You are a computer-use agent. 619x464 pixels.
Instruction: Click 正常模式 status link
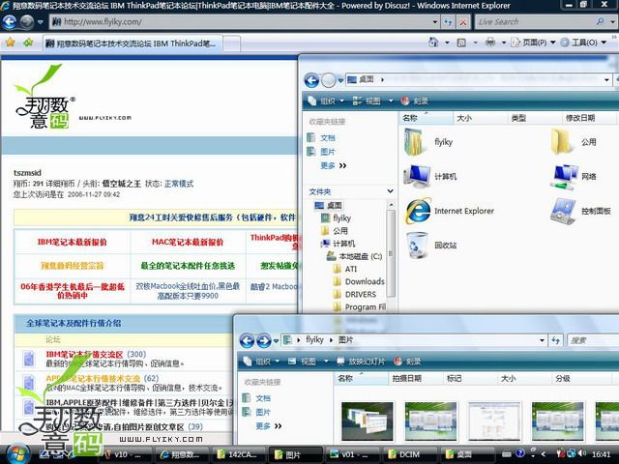[179, 184]
